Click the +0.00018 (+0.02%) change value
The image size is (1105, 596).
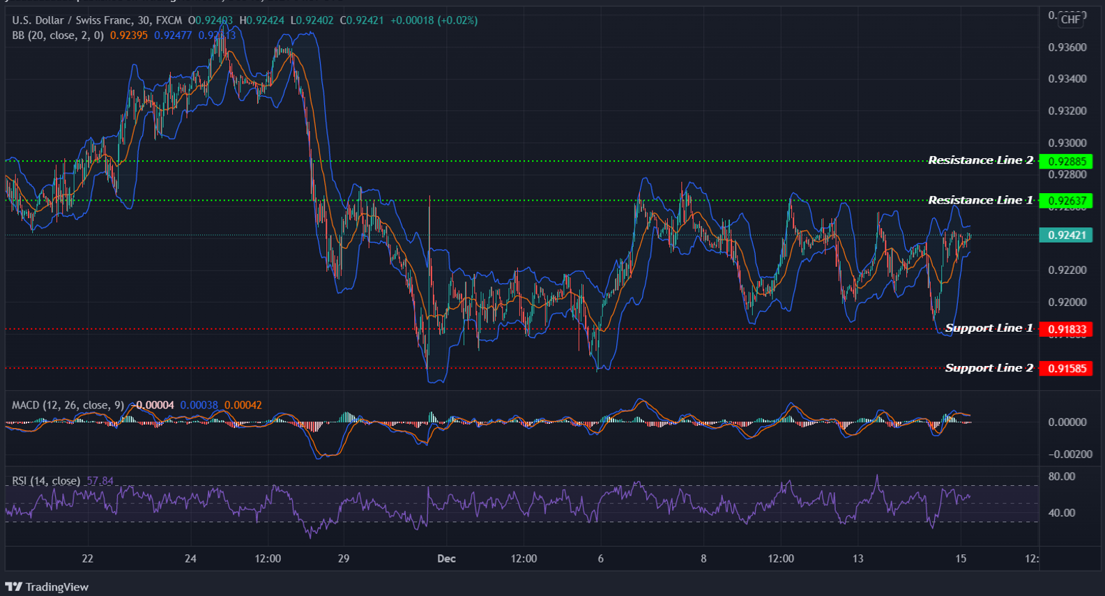click(434, 21)
